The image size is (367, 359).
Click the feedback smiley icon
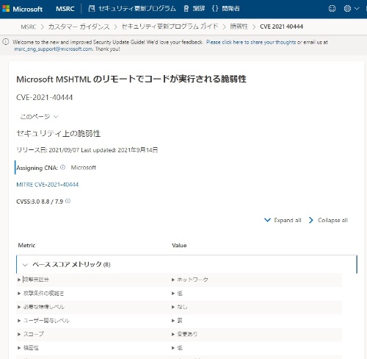pyautogui.click(x=332, y=9)
